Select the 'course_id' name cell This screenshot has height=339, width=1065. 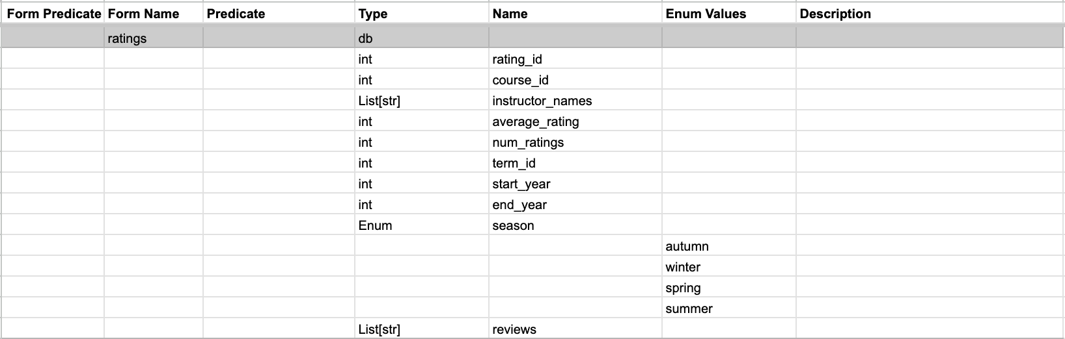(521, 80)
